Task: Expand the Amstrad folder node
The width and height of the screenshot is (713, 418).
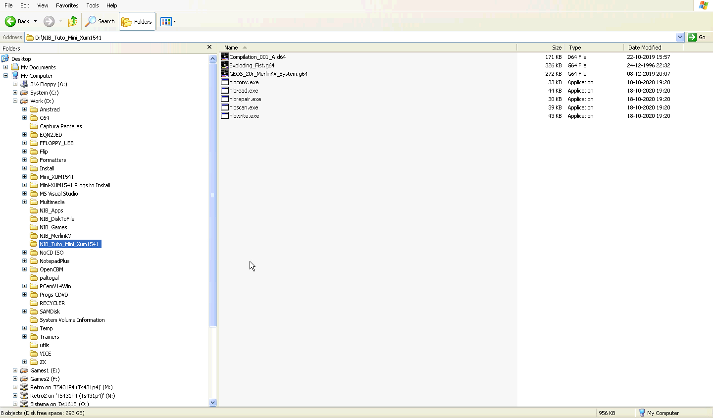Action: (24, 109)
